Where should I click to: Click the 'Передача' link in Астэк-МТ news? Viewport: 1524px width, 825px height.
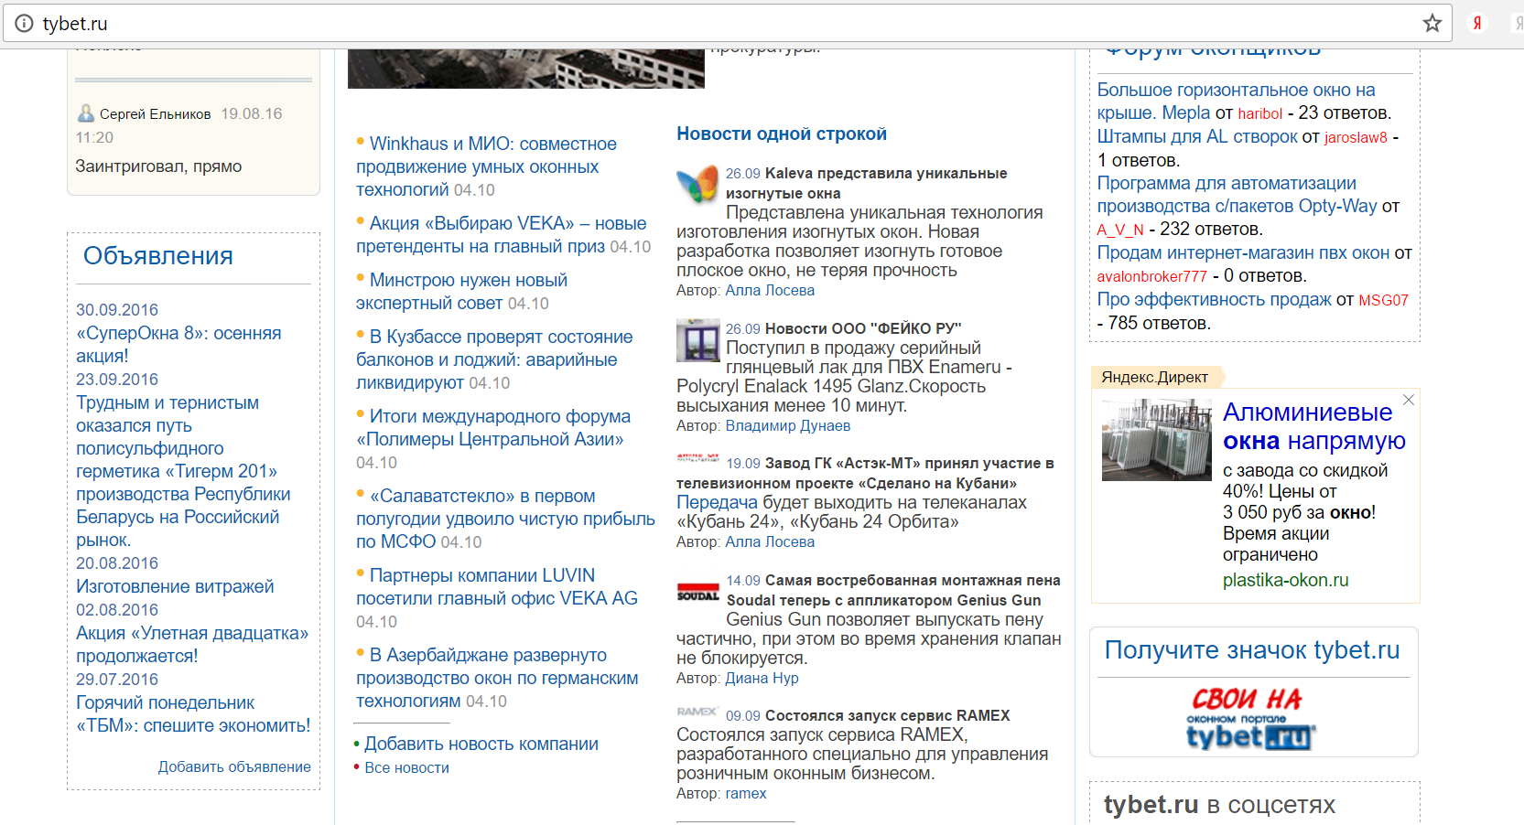point(717,502)
